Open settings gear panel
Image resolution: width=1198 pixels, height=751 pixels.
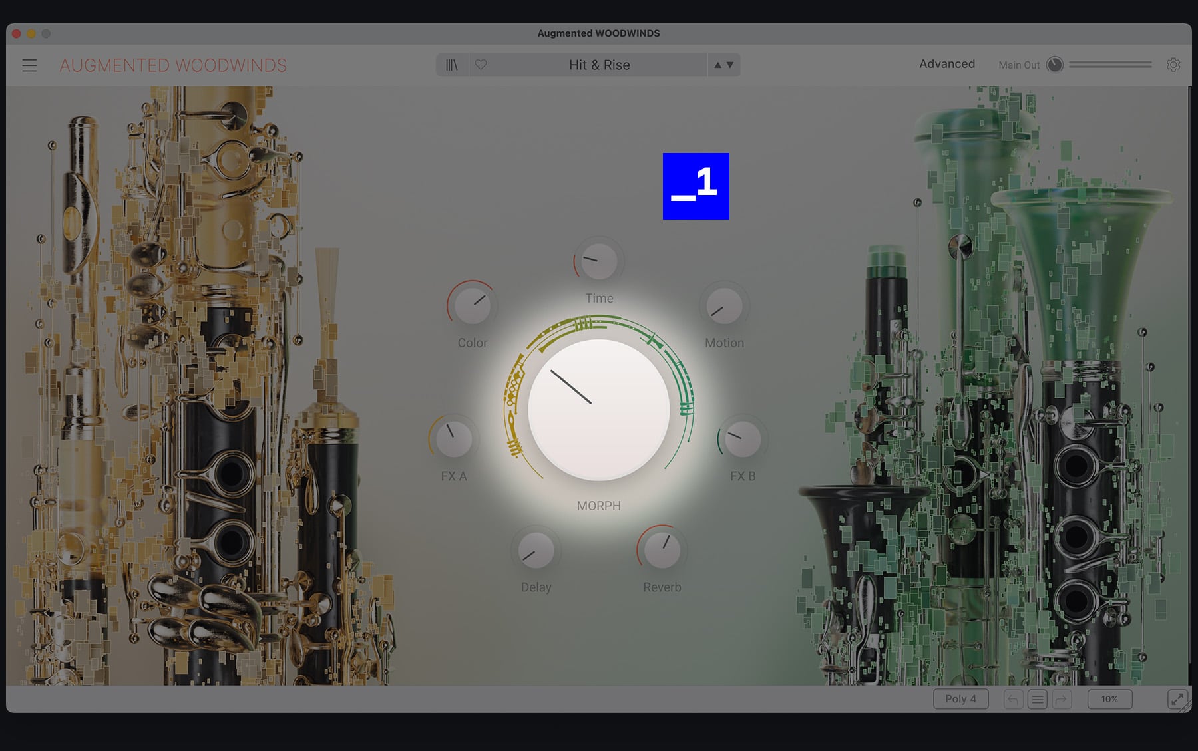point(1173,65)
